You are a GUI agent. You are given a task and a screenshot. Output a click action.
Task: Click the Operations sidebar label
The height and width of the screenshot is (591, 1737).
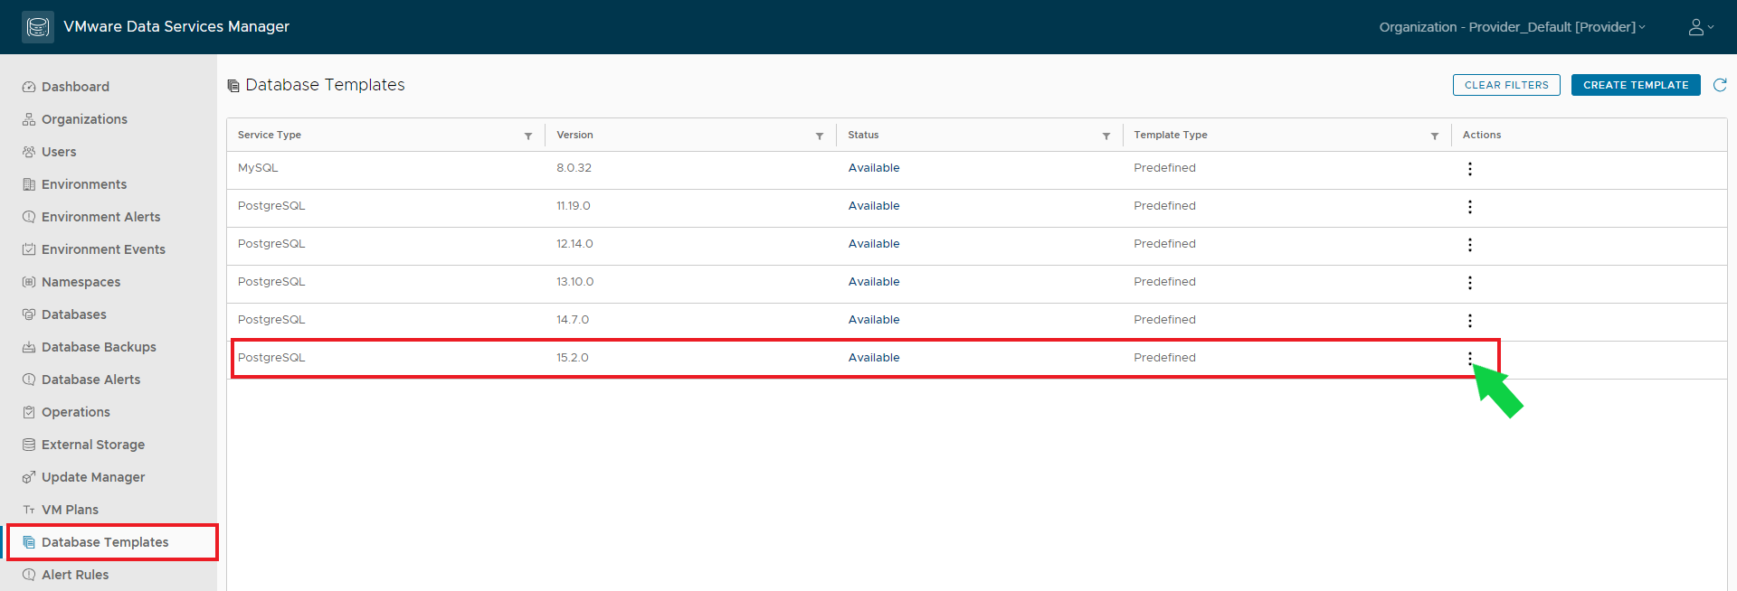coord(76,412)
